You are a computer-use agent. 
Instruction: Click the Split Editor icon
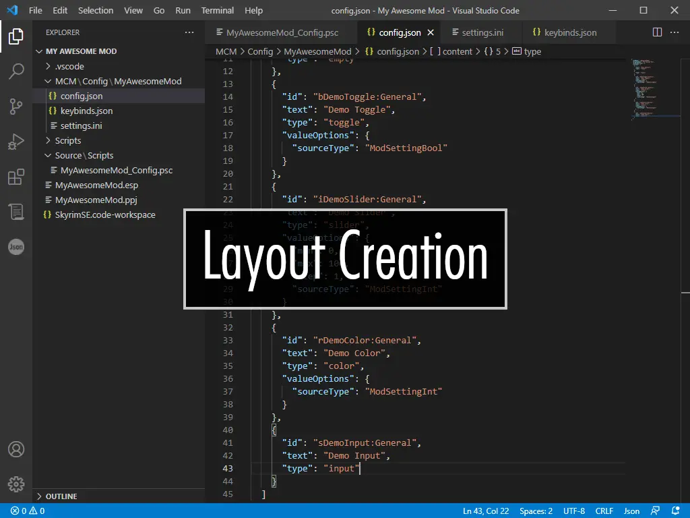coord(658,32)
